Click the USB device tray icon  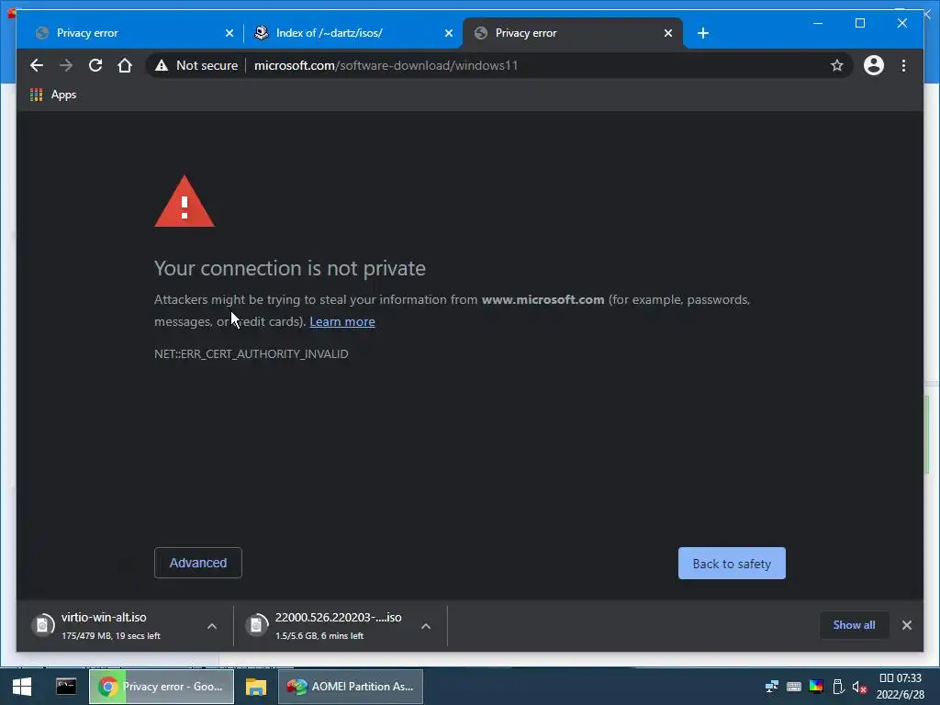click(838, 687)
